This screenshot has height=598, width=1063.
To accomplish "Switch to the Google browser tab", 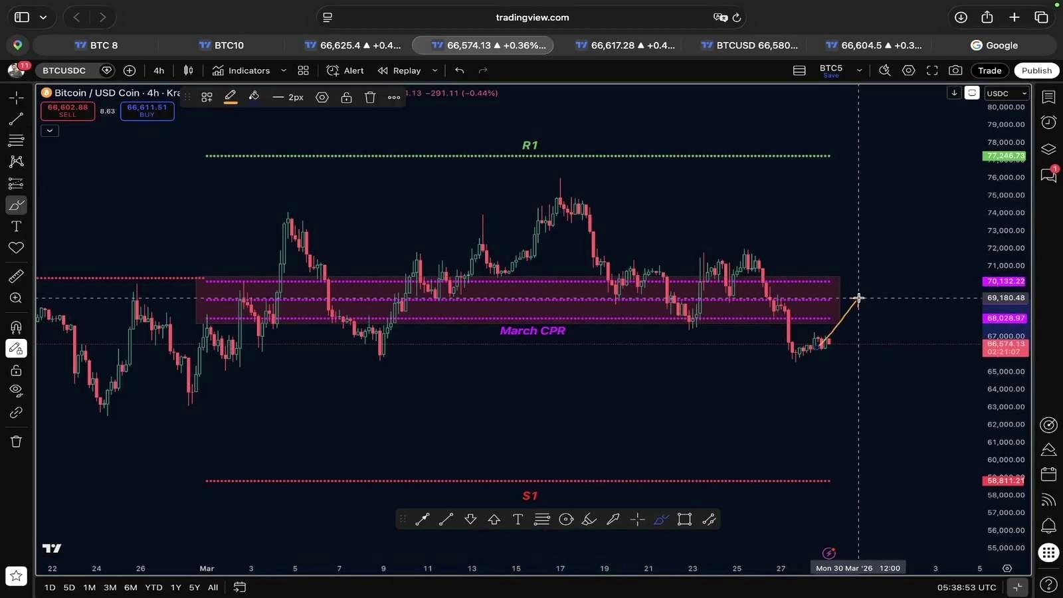I will pyautogui.click(x=994, y=45).
